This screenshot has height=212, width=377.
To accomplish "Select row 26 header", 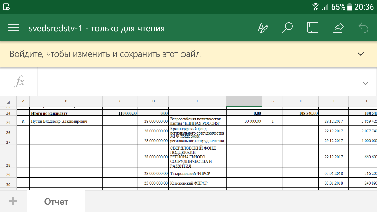I will pyautogui.click(x=8, y=130).
